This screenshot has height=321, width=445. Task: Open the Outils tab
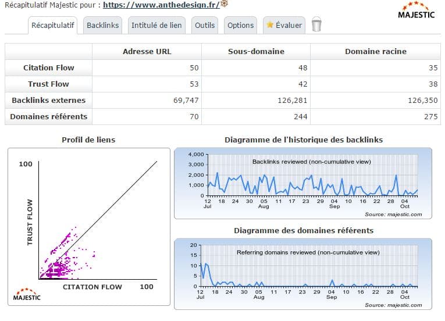[205, 25]
